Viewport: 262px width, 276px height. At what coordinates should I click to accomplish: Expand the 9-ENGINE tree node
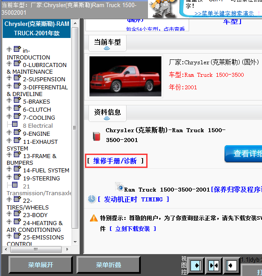coord(9,132)
